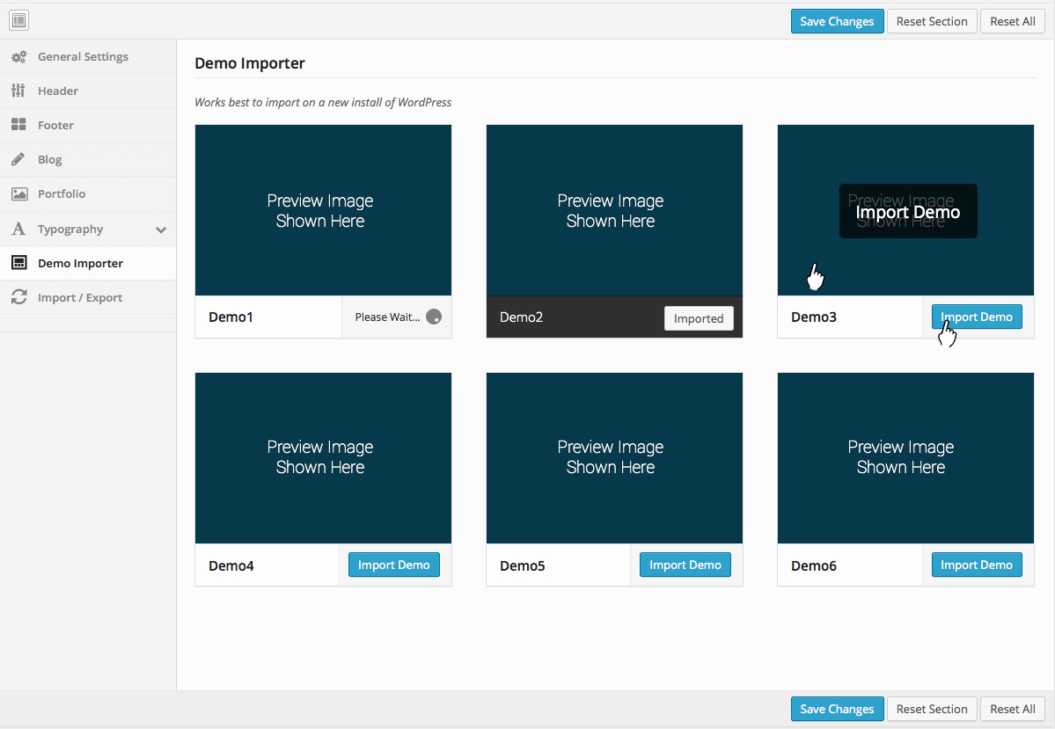
Task: Click the General Settings gears icon
Action: point(18,57)
